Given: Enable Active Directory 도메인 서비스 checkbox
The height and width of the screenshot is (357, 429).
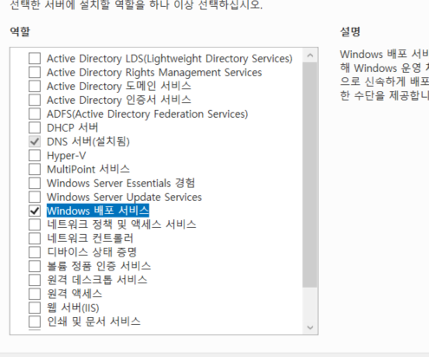Looking at the screenshot, I should coord(35,86).
